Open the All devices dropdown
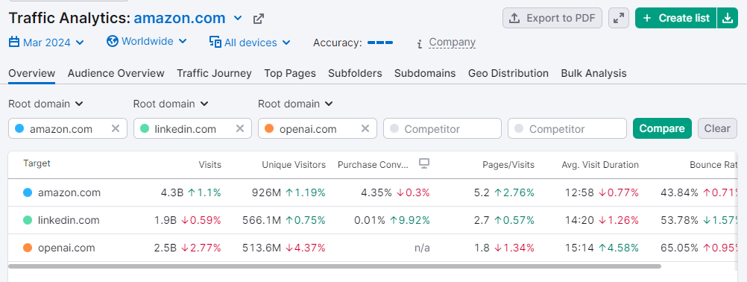747x282 pixels. pyautogui.click(x=250, y=43)
